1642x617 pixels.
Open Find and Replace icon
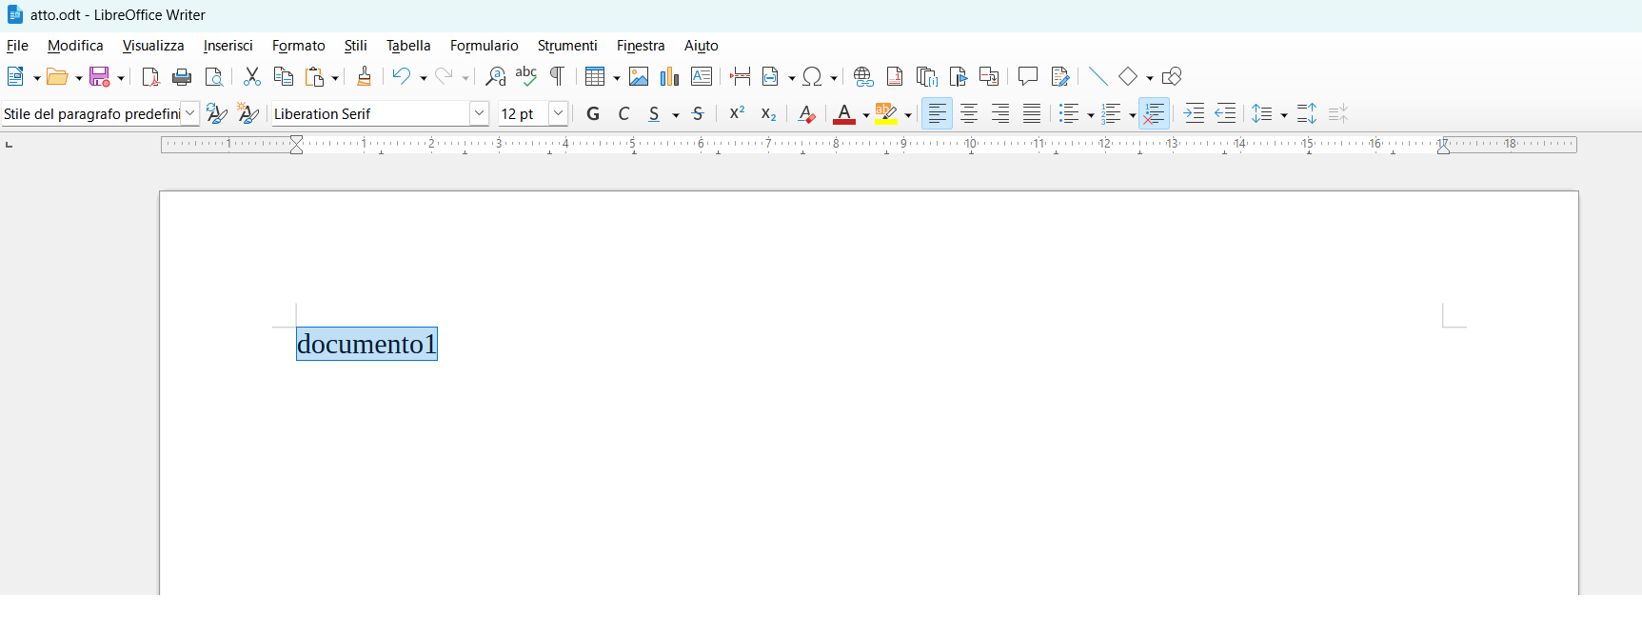pyautogui.click(x=495, y=76)
